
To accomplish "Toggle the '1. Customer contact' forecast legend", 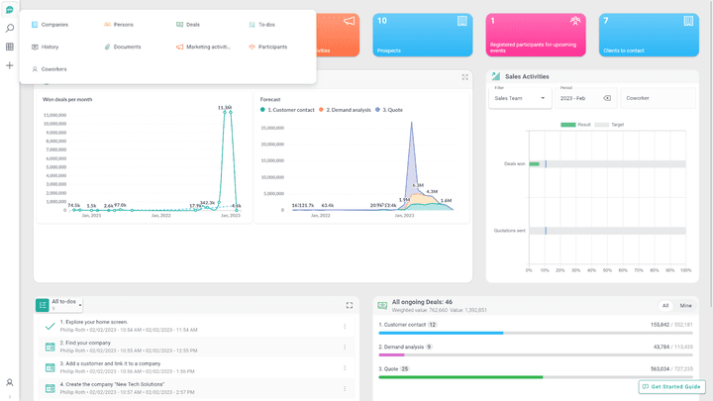I will pyautogui.click(x=287, y=110).
